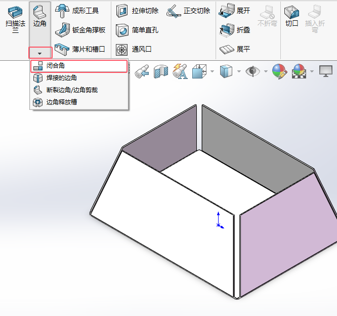Click the Dynamic Annotation Views icon

180,71
